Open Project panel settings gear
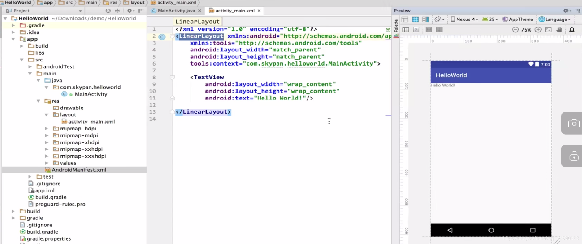Screen dimensions: 582x244 pos(130,11)
